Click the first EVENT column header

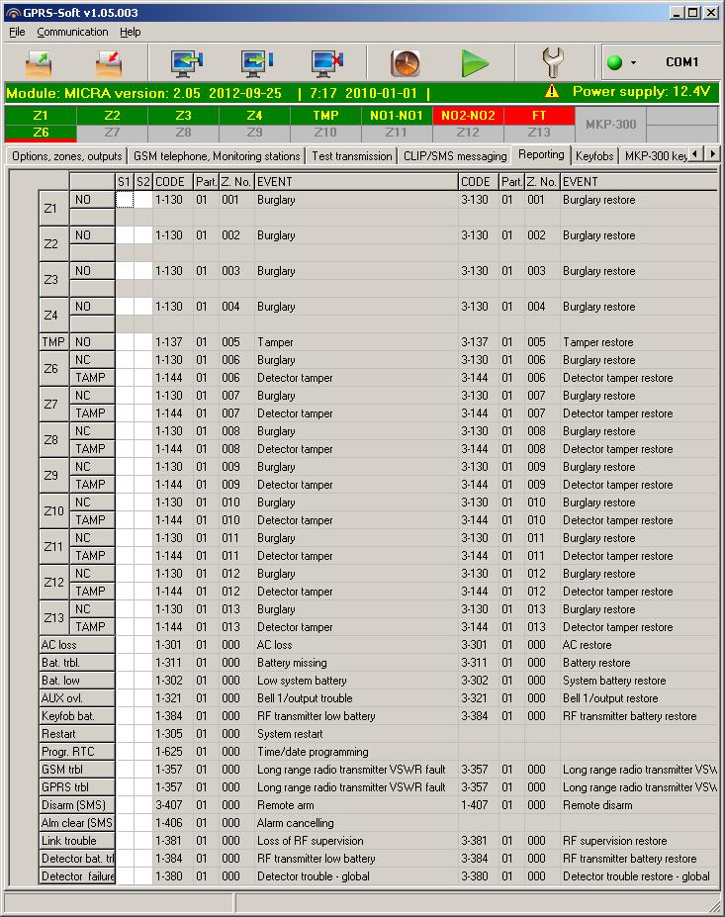(x=355, y=182)
